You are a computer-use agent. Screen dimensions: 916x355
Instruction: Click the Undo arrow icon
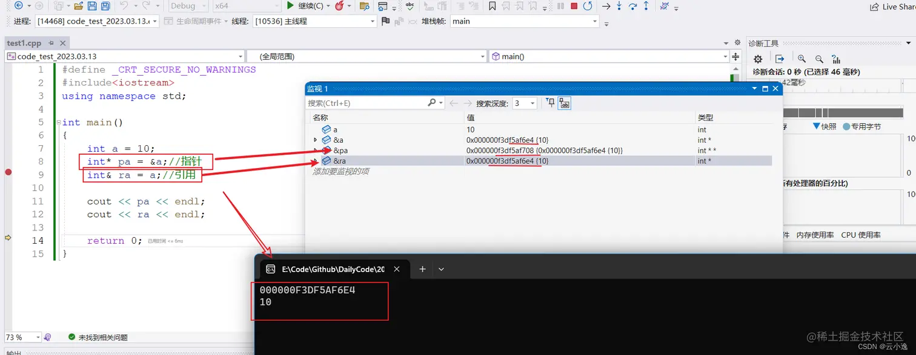(124, 6)
